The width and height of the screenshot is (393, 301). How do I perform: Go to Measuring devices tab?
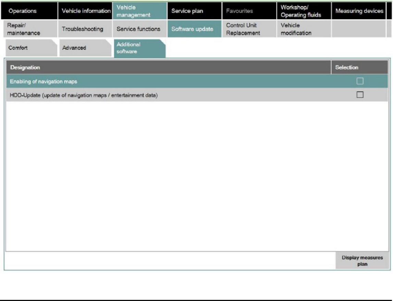(359, 11)
